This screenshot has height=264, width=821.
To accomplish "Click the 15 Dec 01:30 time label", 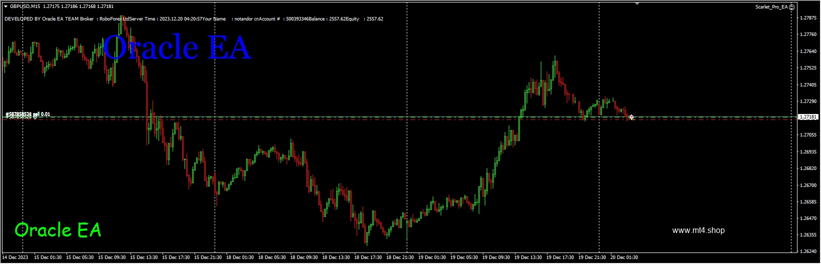I will pos(48,257).
